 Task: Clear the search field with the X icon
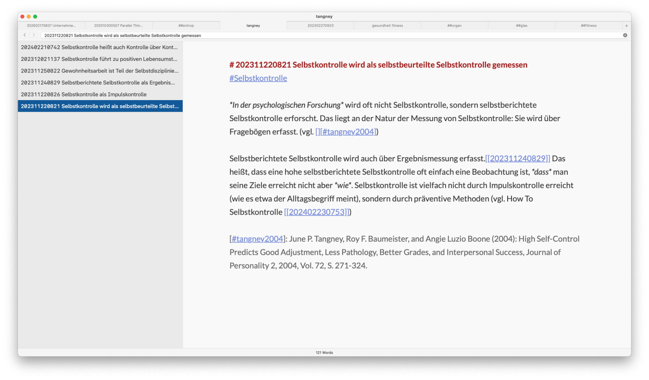(625, 35)
